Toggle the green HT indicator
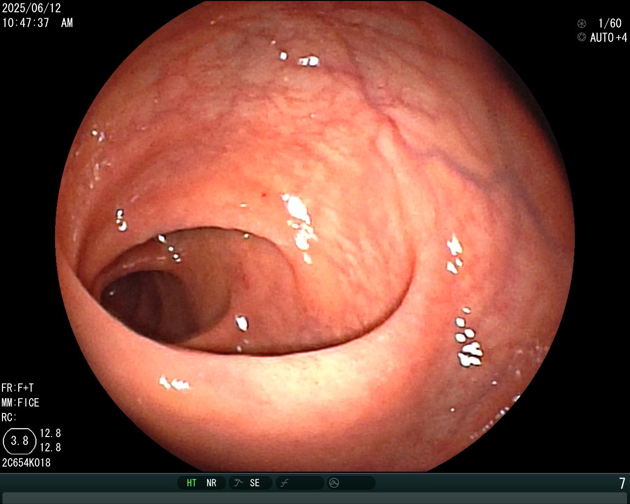The image size is (630, 504). tap(191, 483)
